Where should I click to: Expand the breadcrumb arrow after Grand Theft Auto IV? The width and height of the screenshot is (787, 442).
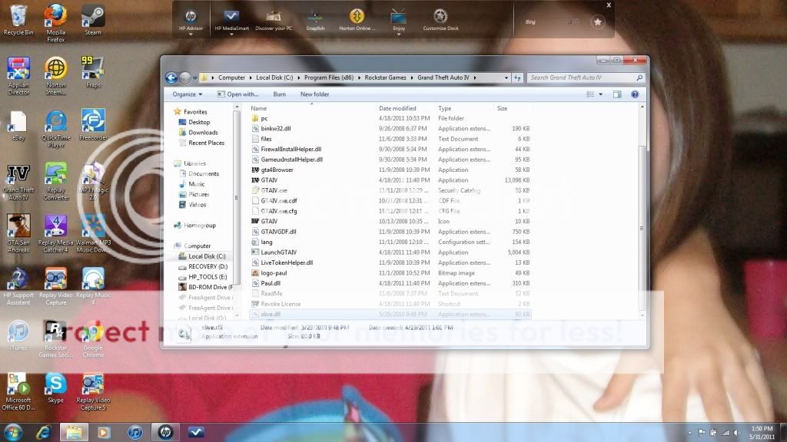pos(475,78)
